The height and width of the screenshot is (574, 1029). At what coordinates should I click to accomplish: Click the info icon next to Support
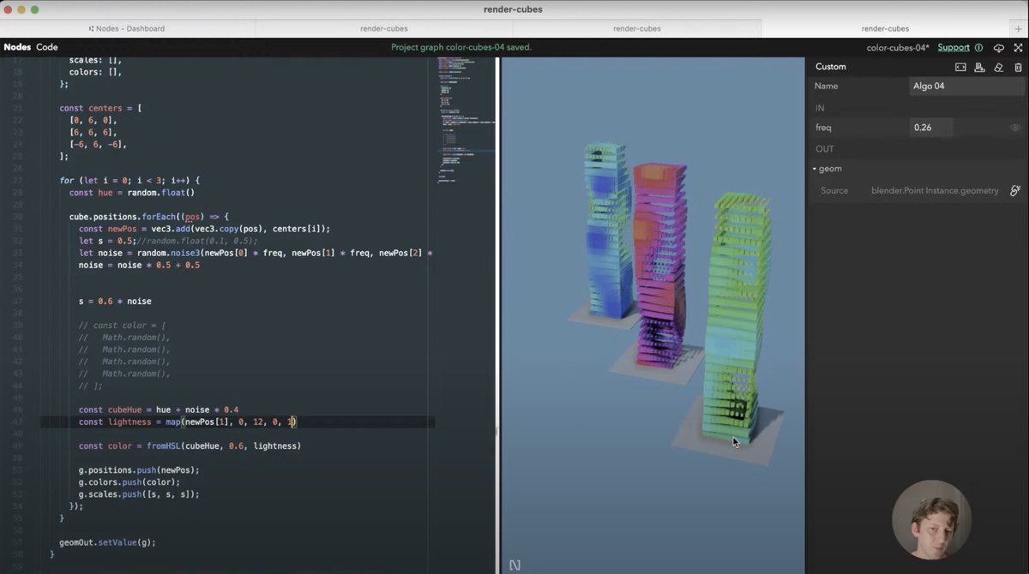coord(978,48)
